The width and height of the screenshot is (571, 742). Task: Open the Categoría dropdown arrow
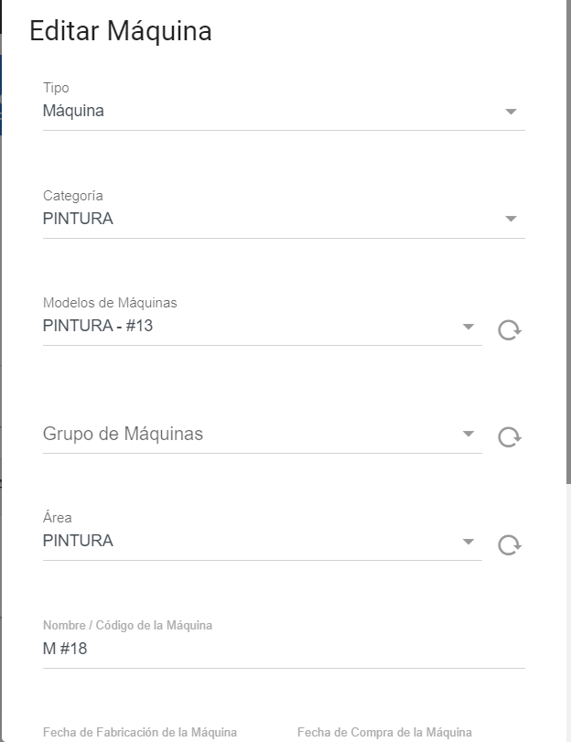(x=511, y=219)
